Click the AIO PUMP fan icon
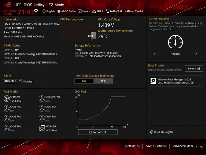206x155 pixels. 42,128
